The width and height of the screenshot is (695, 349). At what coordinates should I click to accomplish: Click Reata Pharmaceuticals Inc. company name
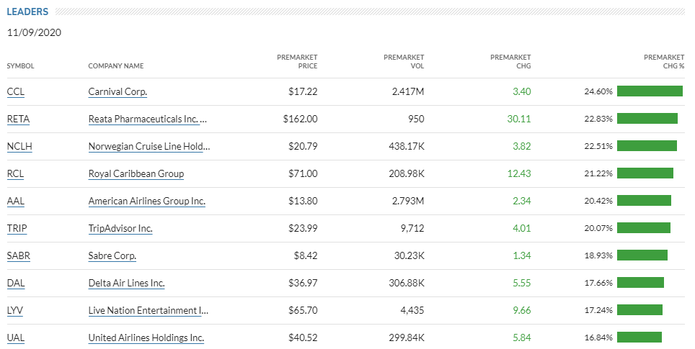coord(147,119)
